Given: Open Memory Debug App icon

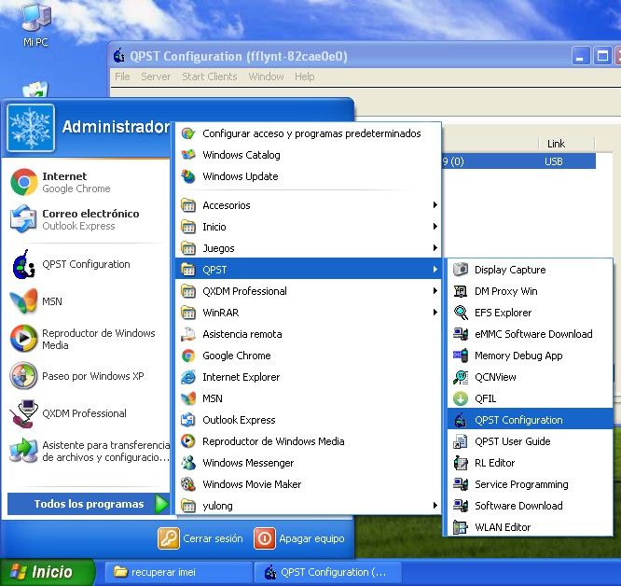Looking at the screenshot, I should click(x=461, y=356).
